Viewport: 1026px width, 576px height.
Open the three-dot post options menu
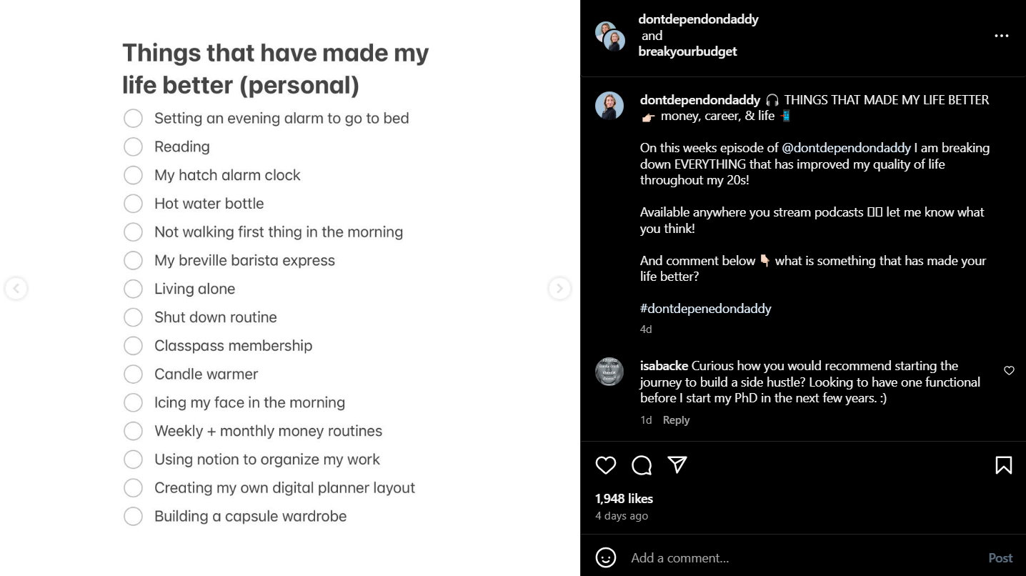pos(1001,36)
